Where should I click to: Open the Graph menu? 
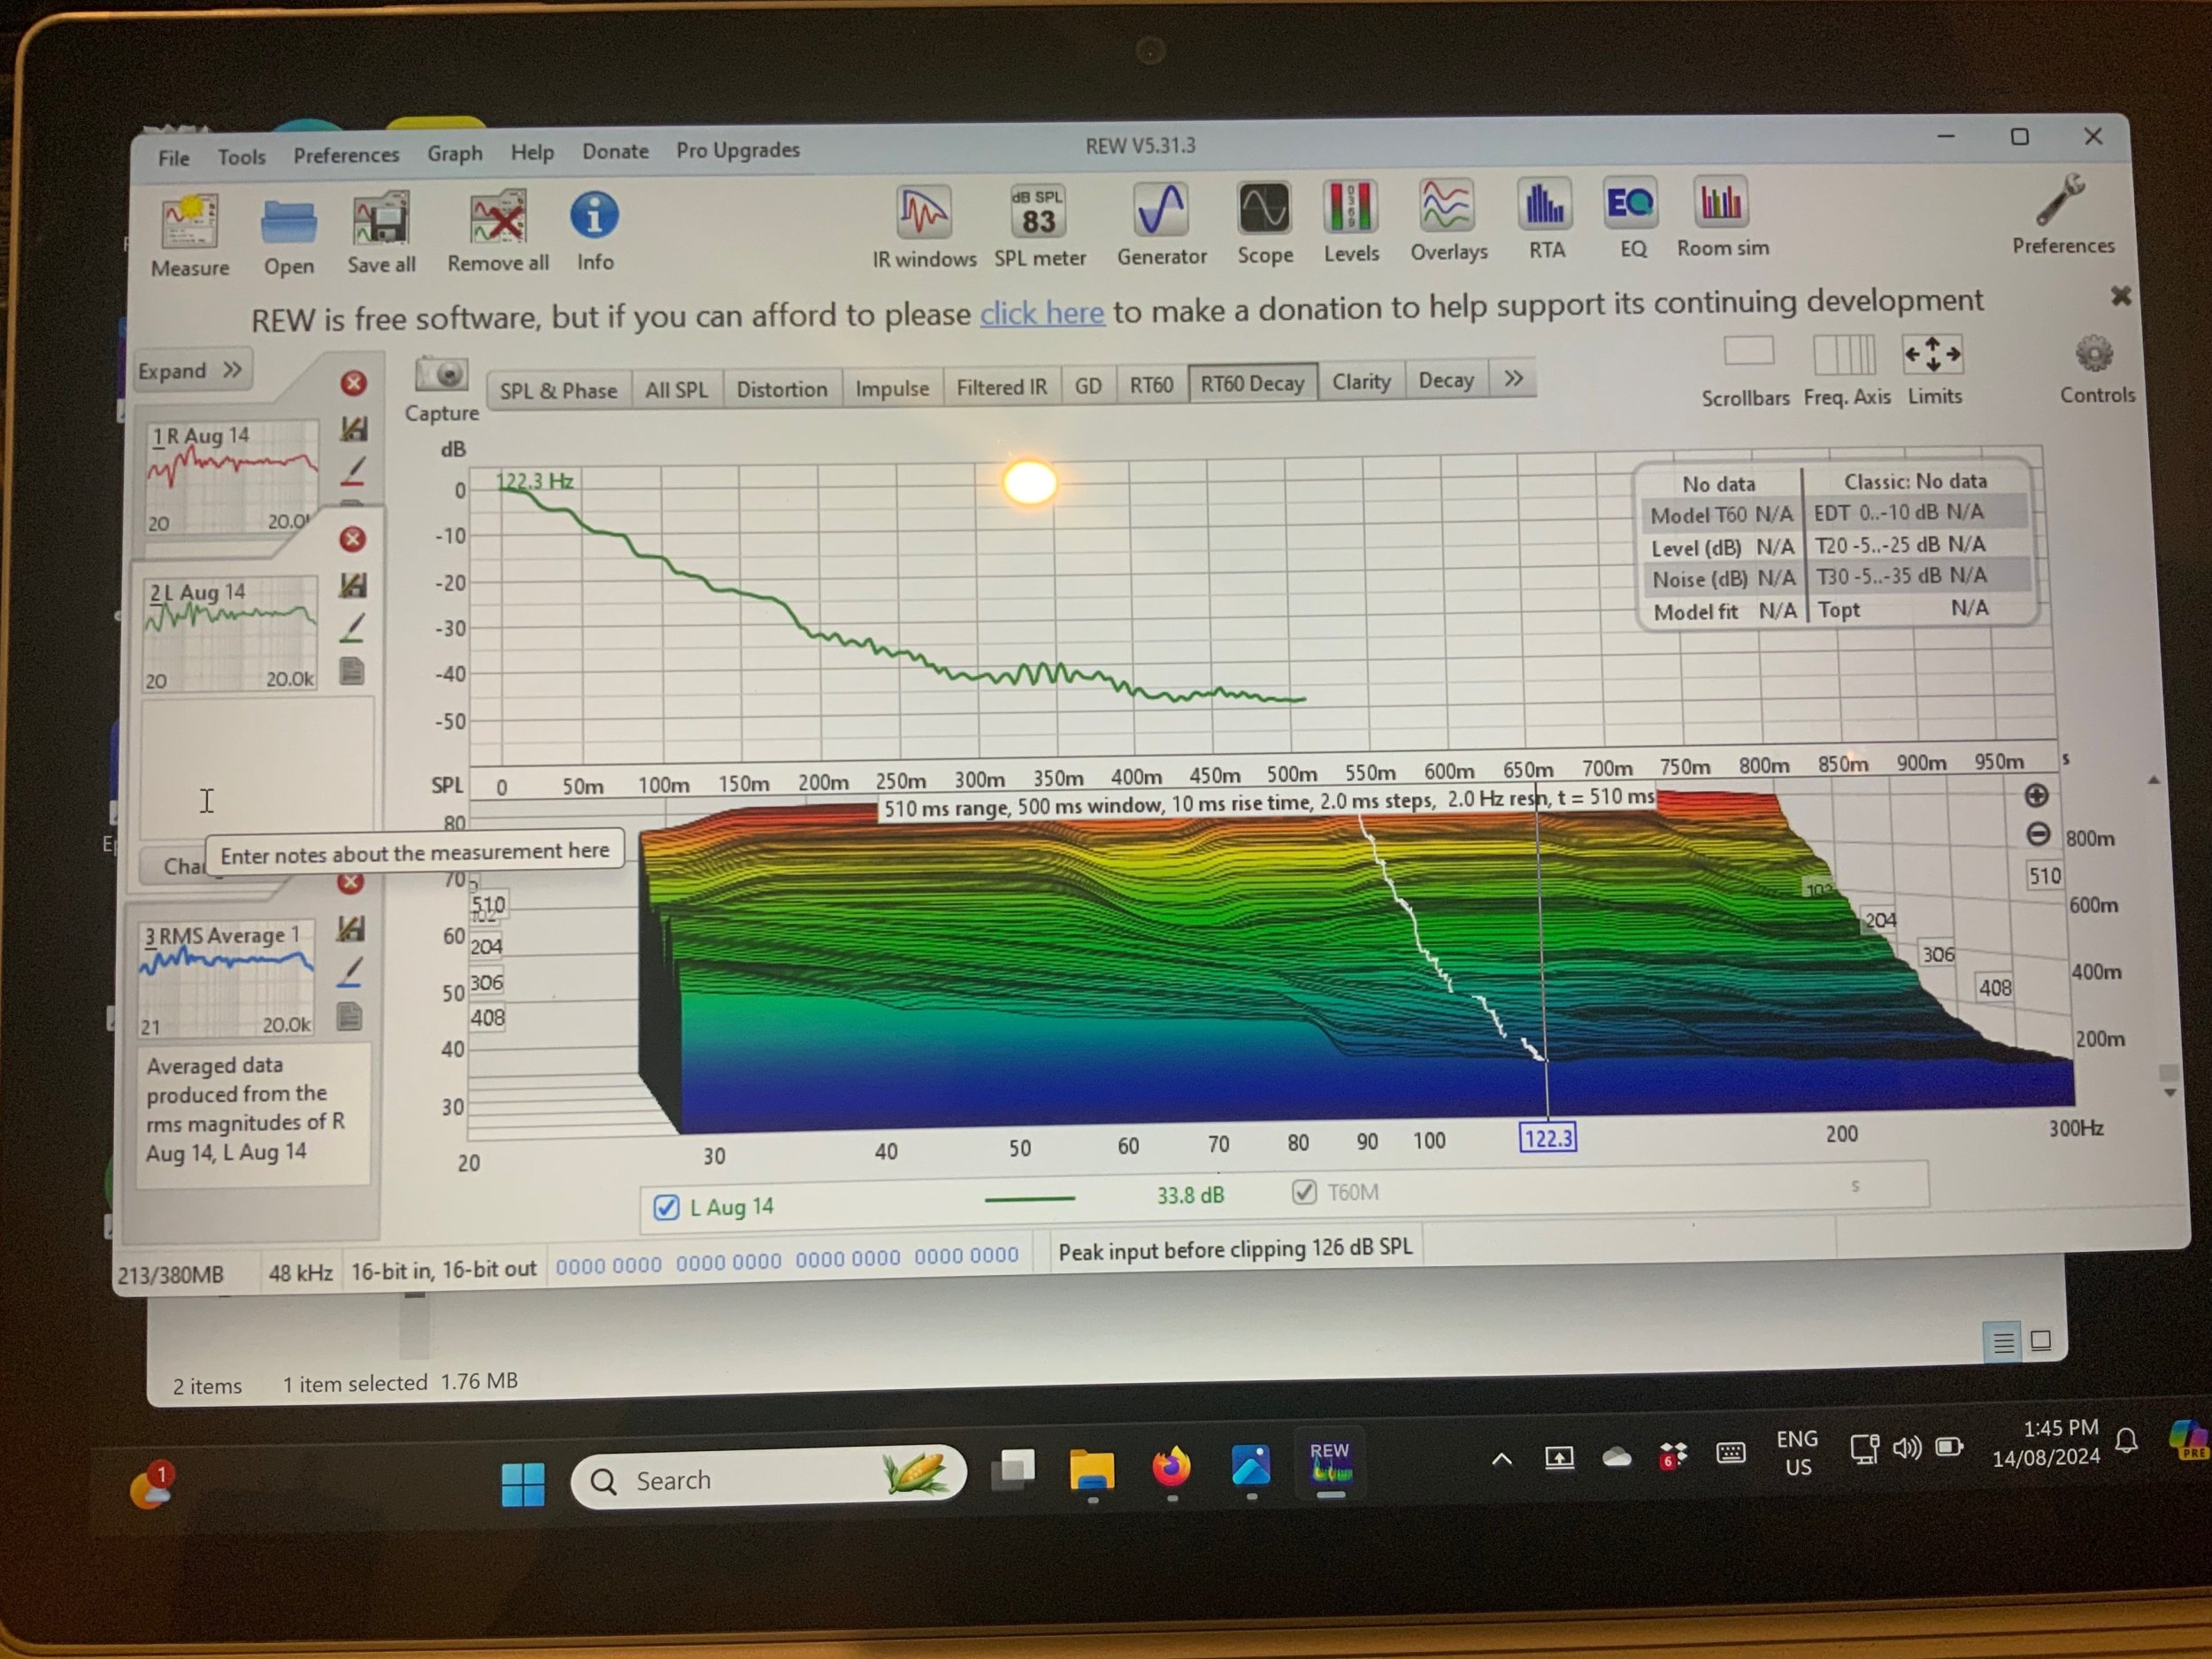click(454, 153)
